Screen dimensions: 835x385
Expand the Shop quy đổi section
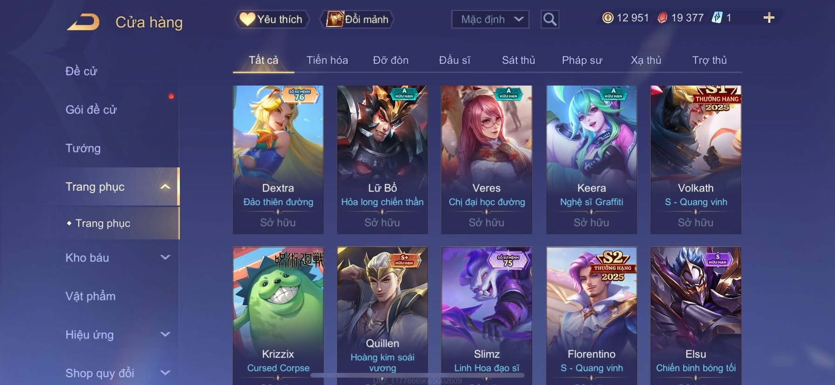165,373
